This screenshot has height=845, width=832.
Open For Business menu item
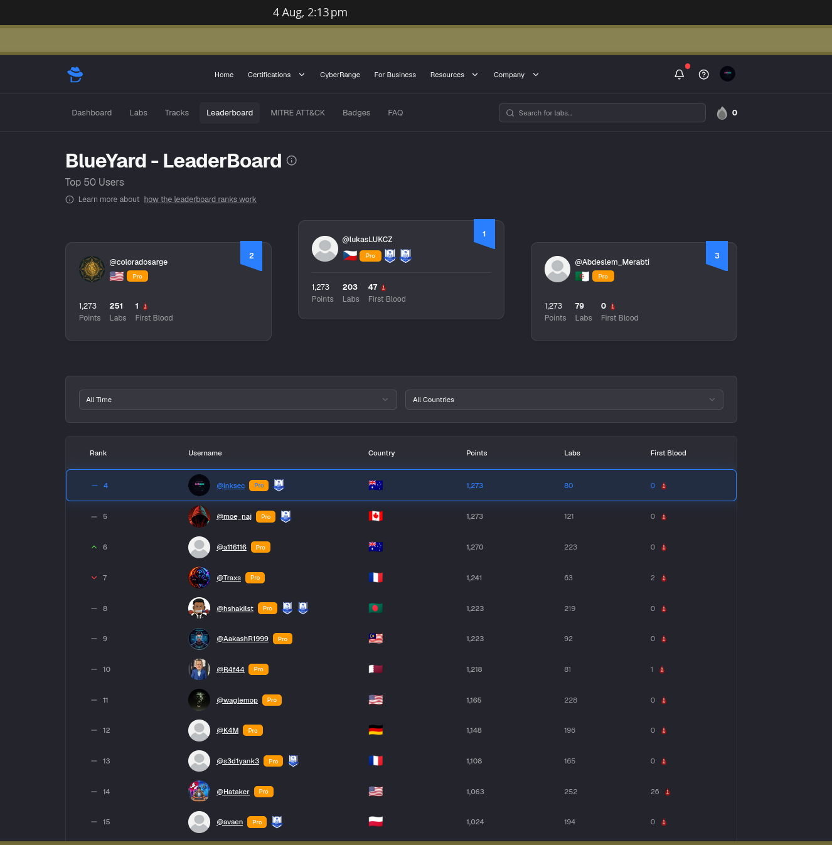click(x=395, y=75)
